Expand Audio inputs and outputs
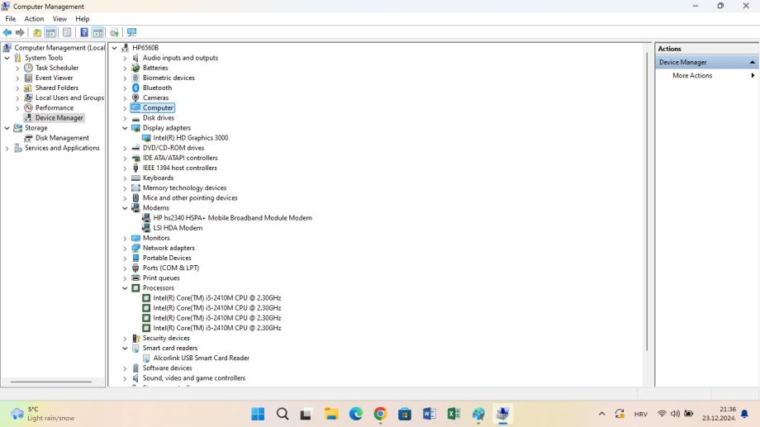 125,58
